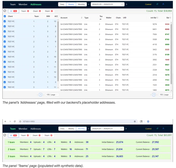Go to next month in the Teams panel
176x168 pixels.
point(126,129)
